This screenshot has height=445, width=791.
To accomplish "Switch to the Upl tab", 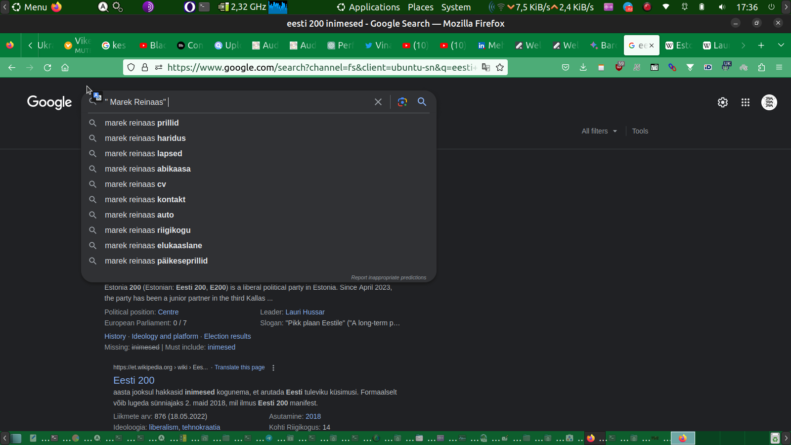I will (227, 45).
